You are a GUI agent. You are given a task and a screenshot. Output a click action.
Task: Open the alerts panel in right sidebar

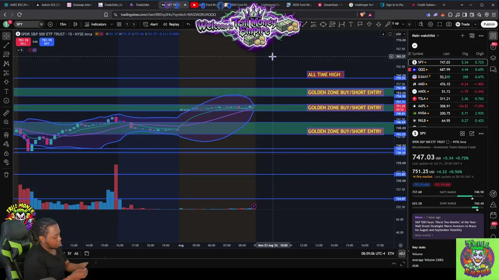click(493, 47)
